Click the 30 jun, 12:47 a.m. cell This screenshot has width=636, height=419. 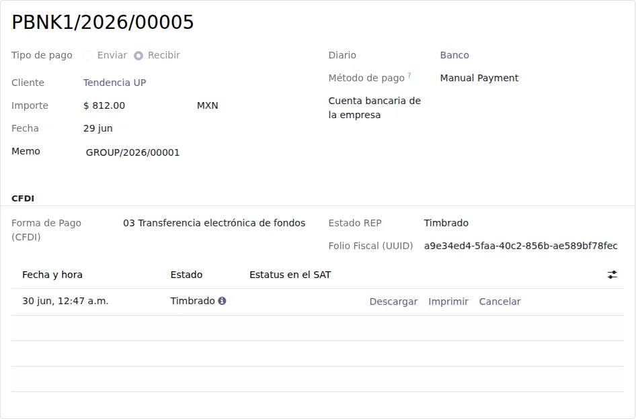(x=65, y=301)
